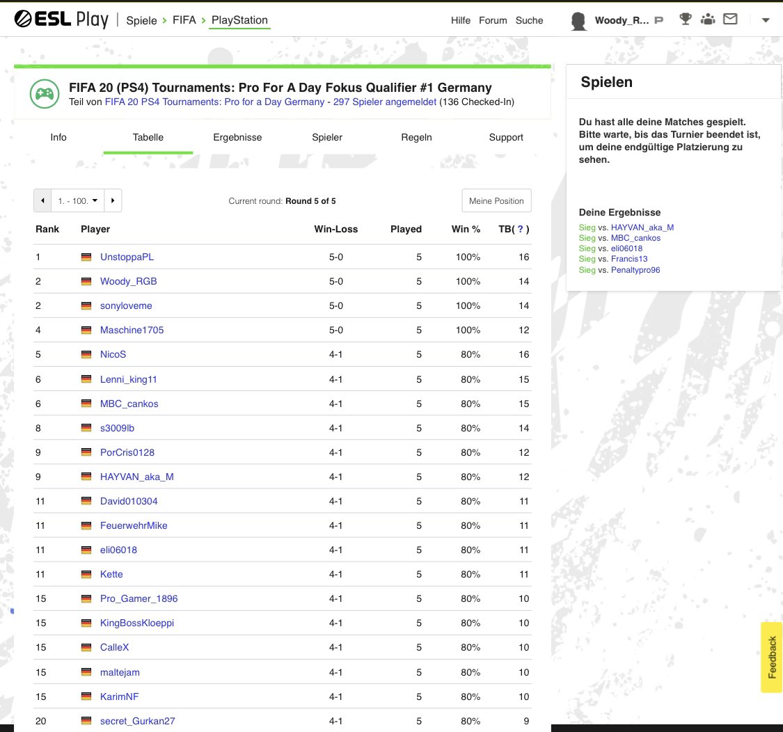The height and width of the screenshot is (732, 783).
Task: Open MBC_cankos under Deine Ergebnisse
Action: (635, 238)
